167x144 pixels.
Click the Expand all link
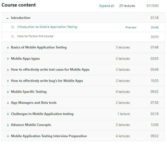coord(107,6)
